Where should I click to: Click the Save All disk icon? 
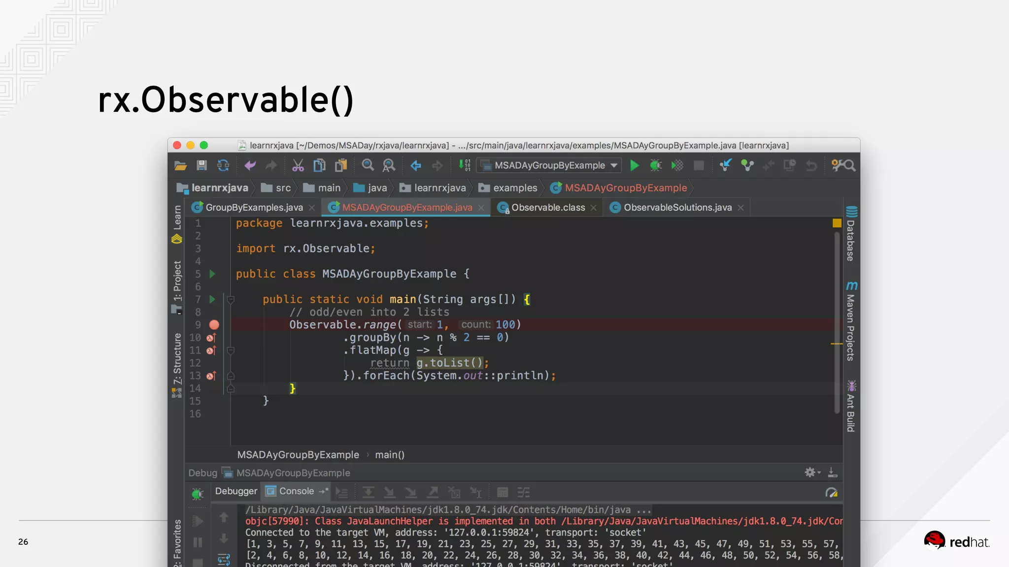[202, 166]
